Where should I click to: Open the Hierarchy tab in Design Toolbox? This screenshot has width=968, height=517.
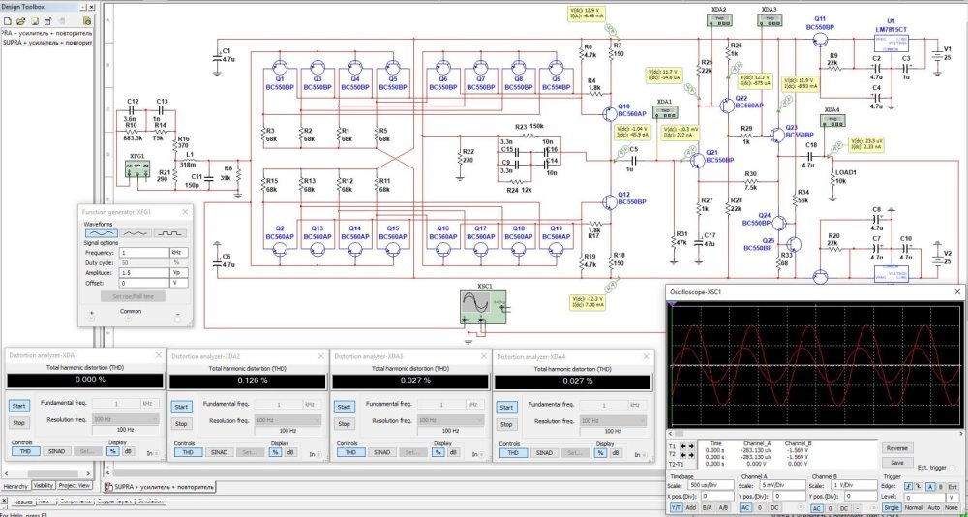coord(15,485)
